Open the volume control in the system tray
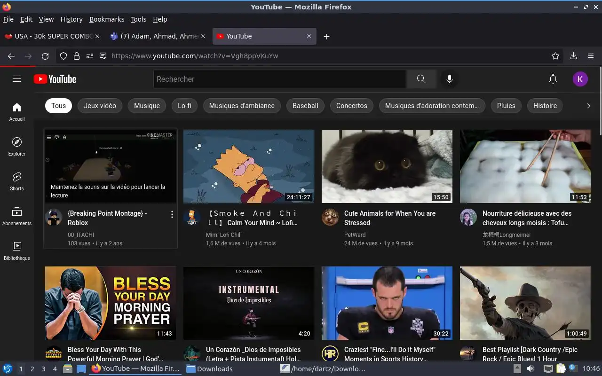Screen dimensions: 602x376 point(531,368)
